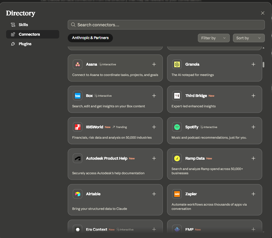Click the Interactive badge on Asana
Image resolution: width=272 pixels, height=238 pixels.
click(x=107, y=64)
